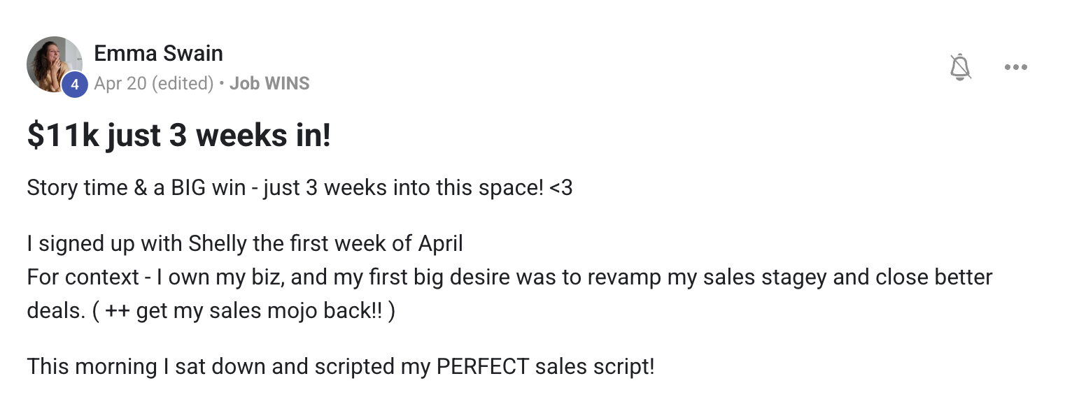The height and width of the screenshot is (397, 1065).
Task: Click the 'For context - I own my biz' line
Action: coord(509,277)
